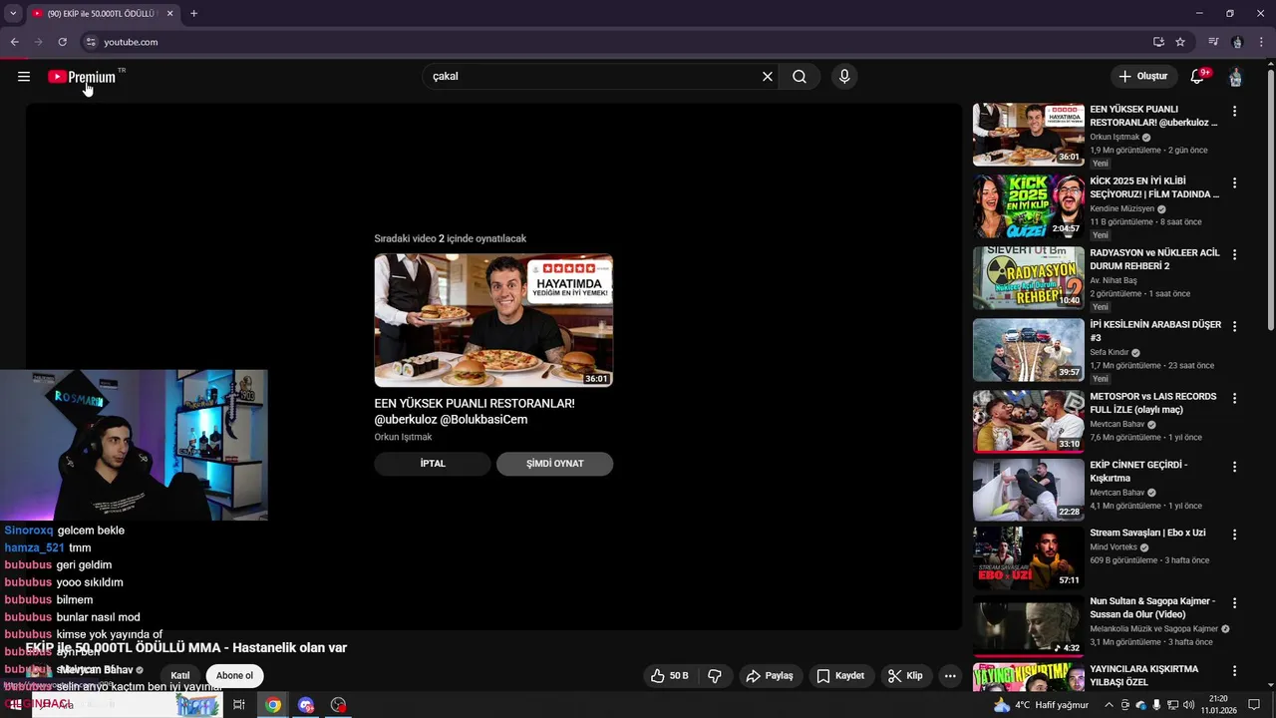Go back in browser
Viewport: 1276px width, 718px height.
point(14,42)
